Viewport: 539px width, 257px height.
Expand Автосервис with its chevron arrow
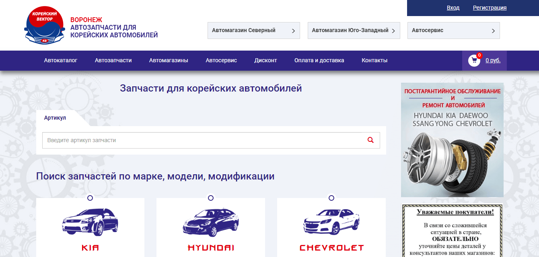[x=493, y=30]
